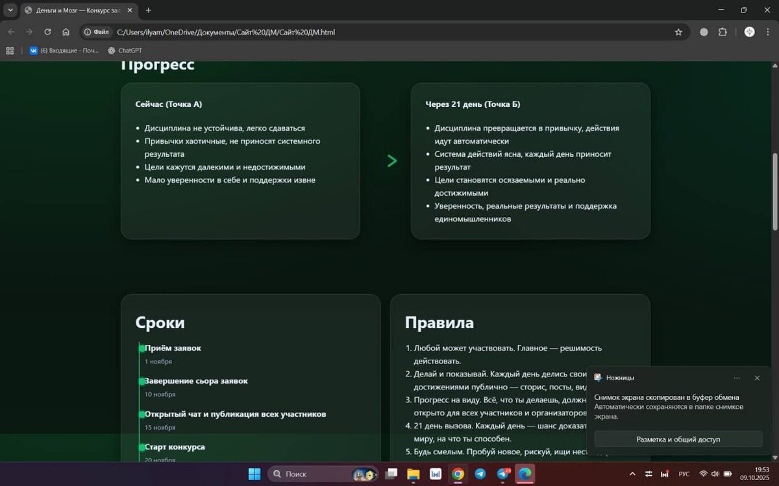Viewport: 779px width, 486px height.
Task: Open notification options three-dot menu
Action: (737, 378)
